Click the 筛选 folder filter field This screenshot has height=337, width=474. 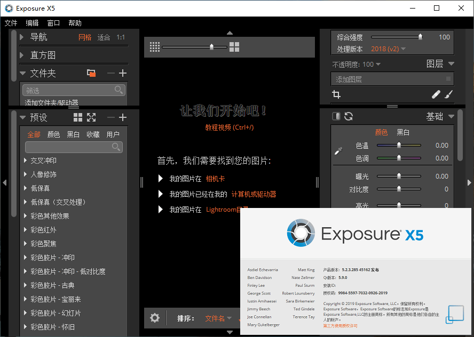pyautogui.click(x=74, y=90)
